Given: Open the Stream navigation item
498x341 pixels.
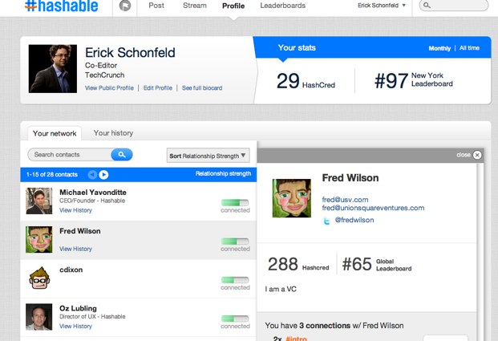Looking at the screenshot, I should pos(193,6).
